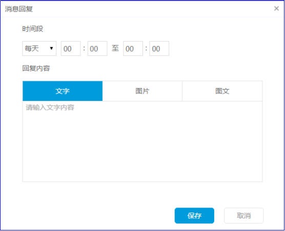Viewport: 285px width, 231px height.
Task: Open the 每天 frequency dropdown
Action: [x=39, y=49]
